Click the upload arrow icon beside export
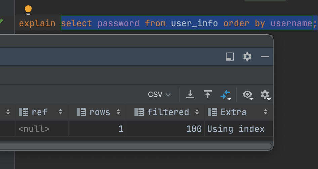Image resolution: width=318 pixels, height=169 pixels. [x=208, y=95]
